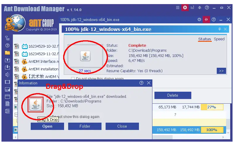Open help in the Information dialog title bar

[x=141, y=83]
